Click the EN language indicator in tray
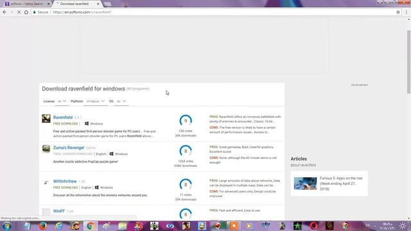411x231 pixels. (368, 225)
